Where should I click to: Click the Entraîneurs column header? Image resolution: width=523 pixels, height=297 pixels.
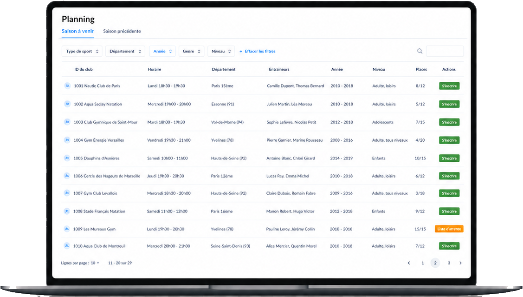pos(279,70)
